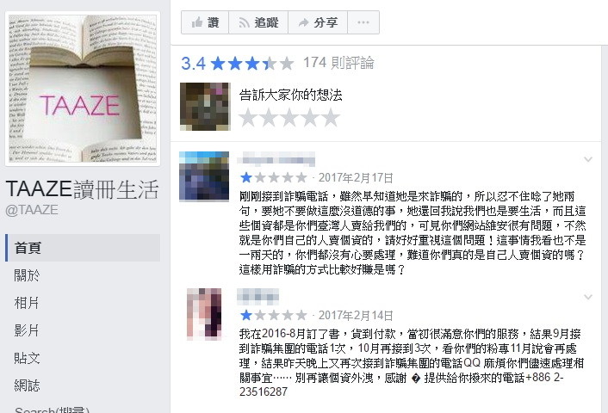Go to the 相片 photos section
608x413 pixels.
coord(83,303)
